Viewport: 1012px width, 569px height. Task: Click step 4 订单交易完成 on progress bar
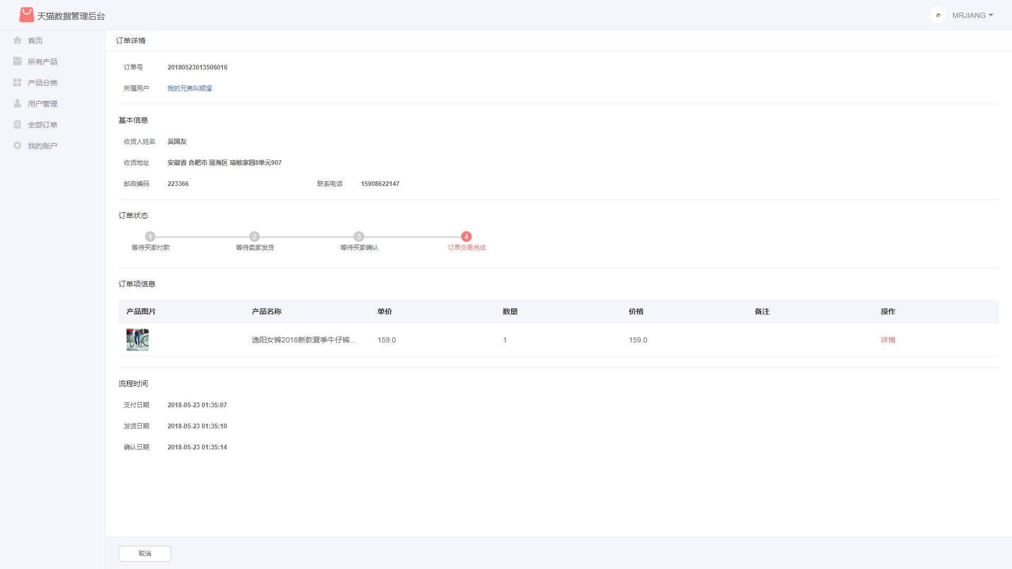tap(466, 237)
